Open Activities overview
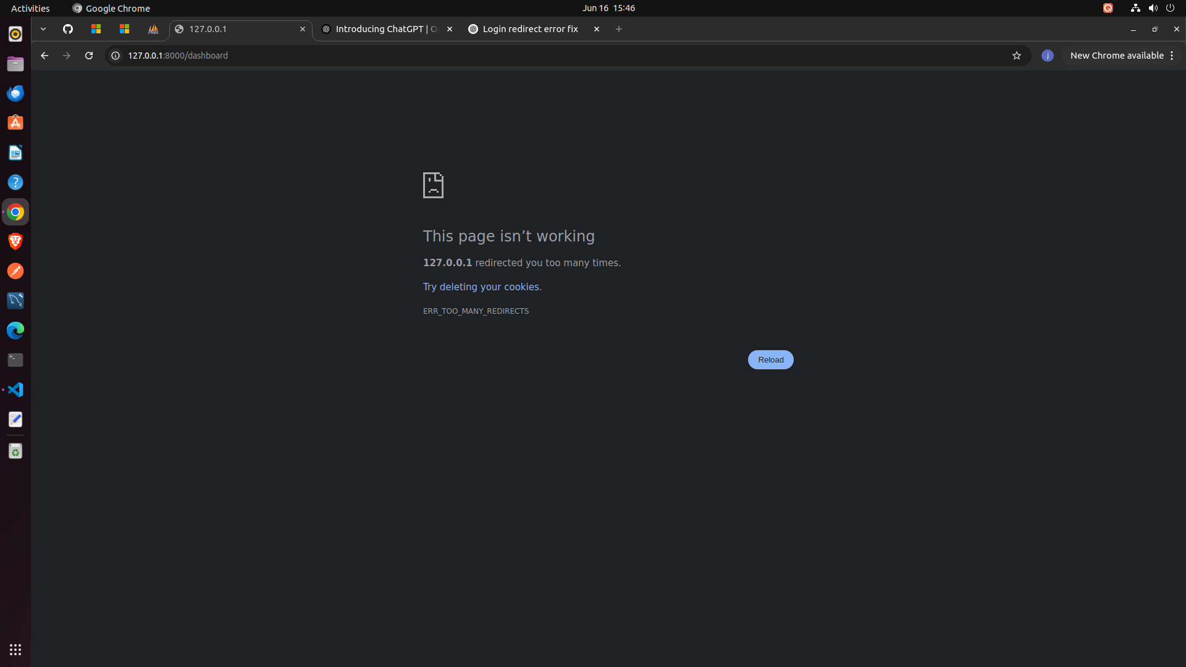 (30, 8)
